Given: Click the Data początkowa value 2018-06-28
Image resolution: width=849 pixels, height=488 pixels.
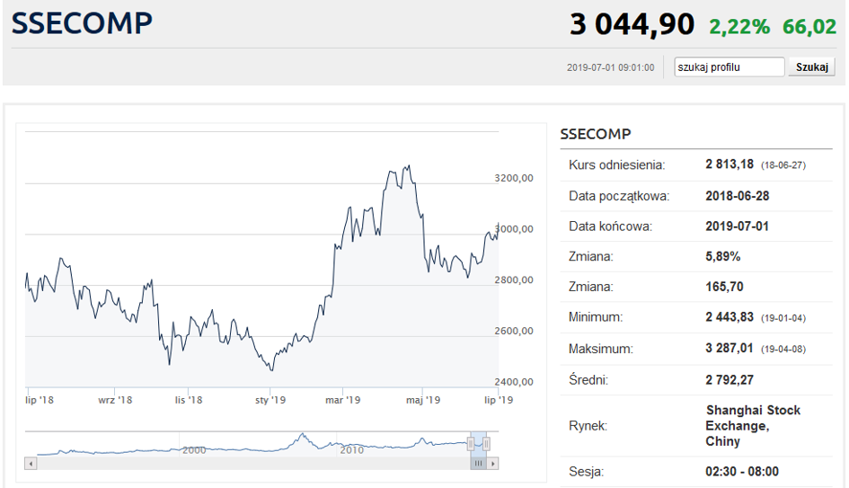Looking at the screenshot, I should pyautogui.click(x=737, y=196).
